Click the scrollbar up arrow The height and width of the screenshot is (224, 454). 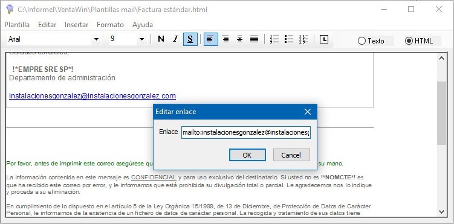(x=441, y=59)
